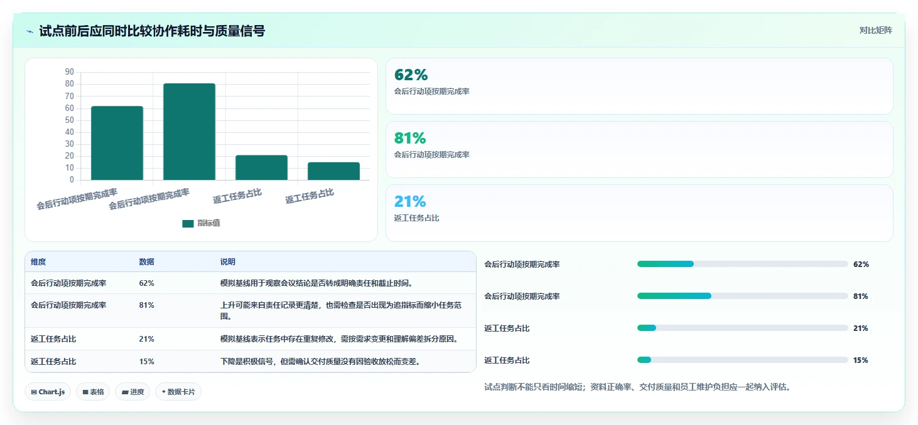
Task: Select the 21% 返工任务占比 data card
Action: pyautogui.click(x=639, y=212)
